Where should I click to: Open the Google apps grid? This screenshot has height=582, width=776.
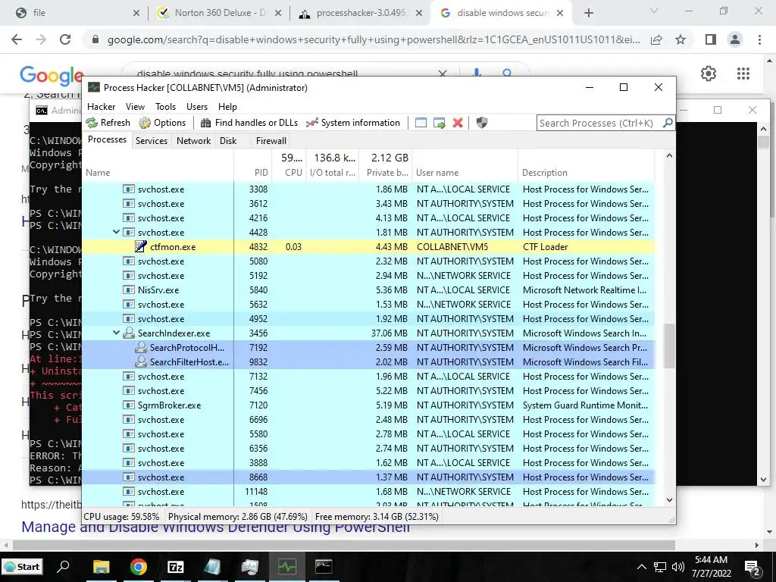743,74
